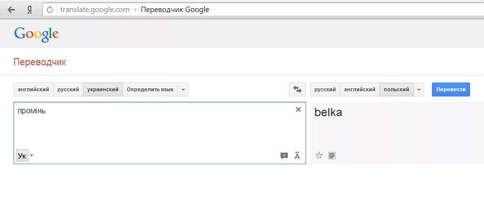
Task: Select 'английский' as source language
Action: click(x=33, y=90)
